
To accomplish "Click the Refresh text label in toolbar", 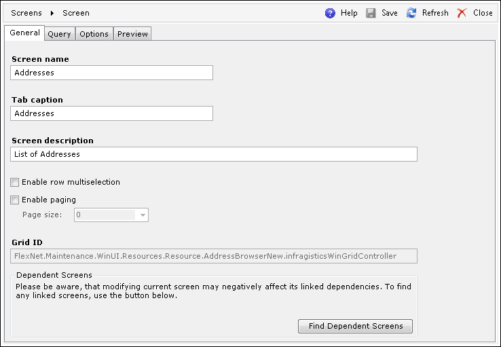I will click(435, 13).
